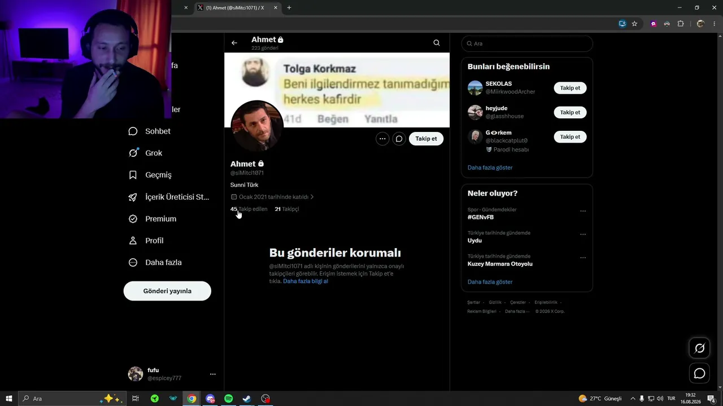
Task: Message Ahmet using the chat bubble icon
Action: tap(399, 139)
